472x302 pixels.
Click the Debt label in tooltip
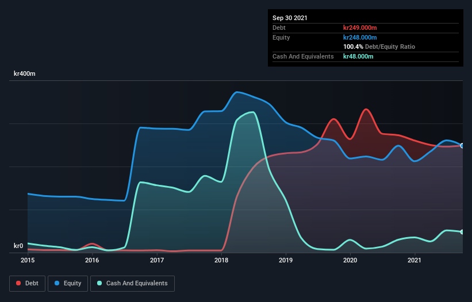(279, 28)
